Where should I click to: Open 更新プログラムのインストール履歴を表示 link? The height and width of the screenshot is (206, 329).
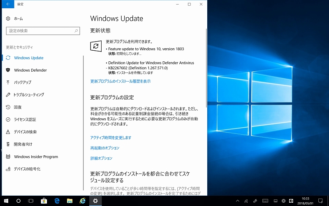coord(120,81)
